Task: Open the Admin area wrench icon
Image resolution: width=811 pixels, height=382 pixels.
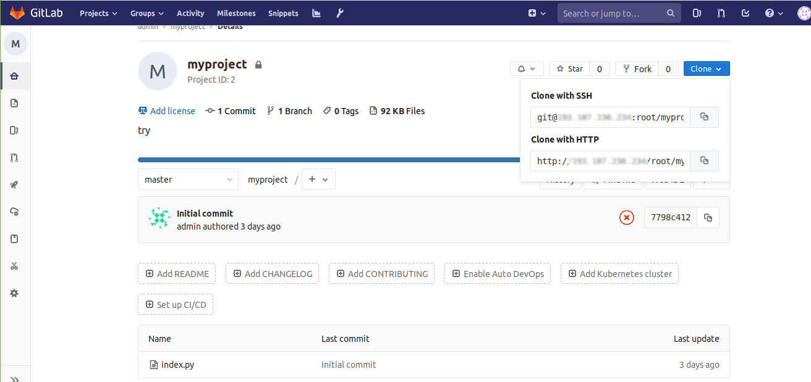Action: tap(340, 13)
